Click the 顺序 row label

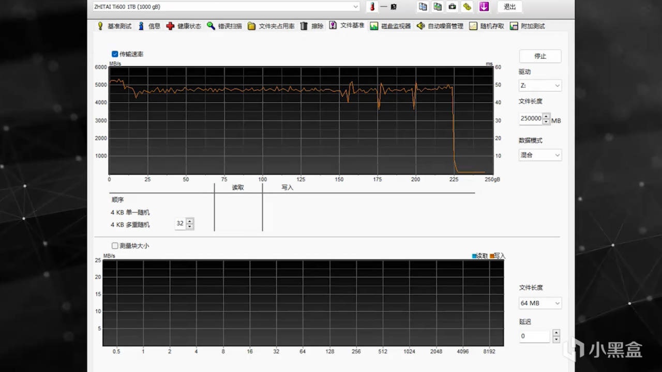coord(117,200)
